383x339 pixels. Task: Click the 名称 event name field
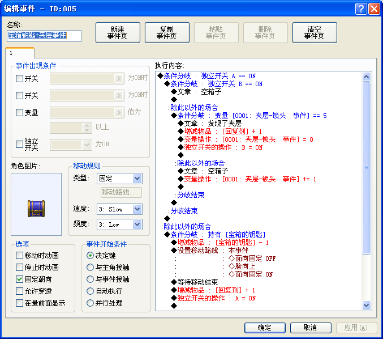point(44,36)
